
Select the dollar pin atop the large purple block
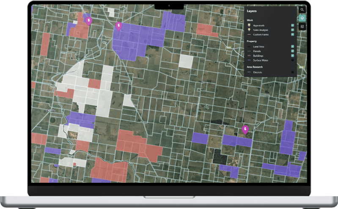[118, 26]
